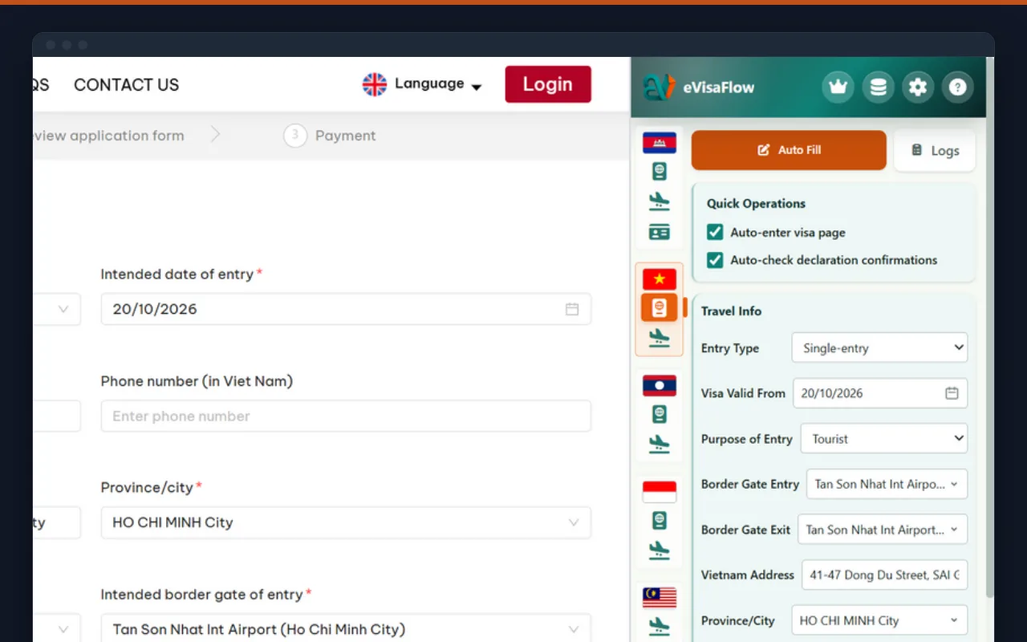Select the Cambodia flag in the sidebar
Viewport: 1027px width, 642px height.
pos(660,143)
